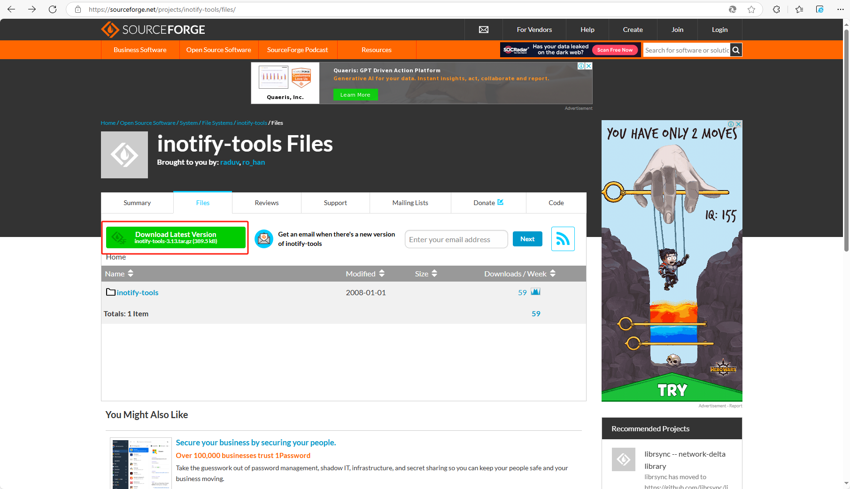Sort the file list by Modified date
This screenshot has height=489, width=850.
tap(365, 274)
